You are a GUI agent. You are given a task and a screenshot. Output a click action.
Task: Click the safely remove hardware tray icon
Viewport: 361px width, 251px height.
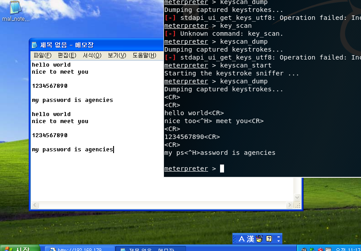(x=312, y=249)
